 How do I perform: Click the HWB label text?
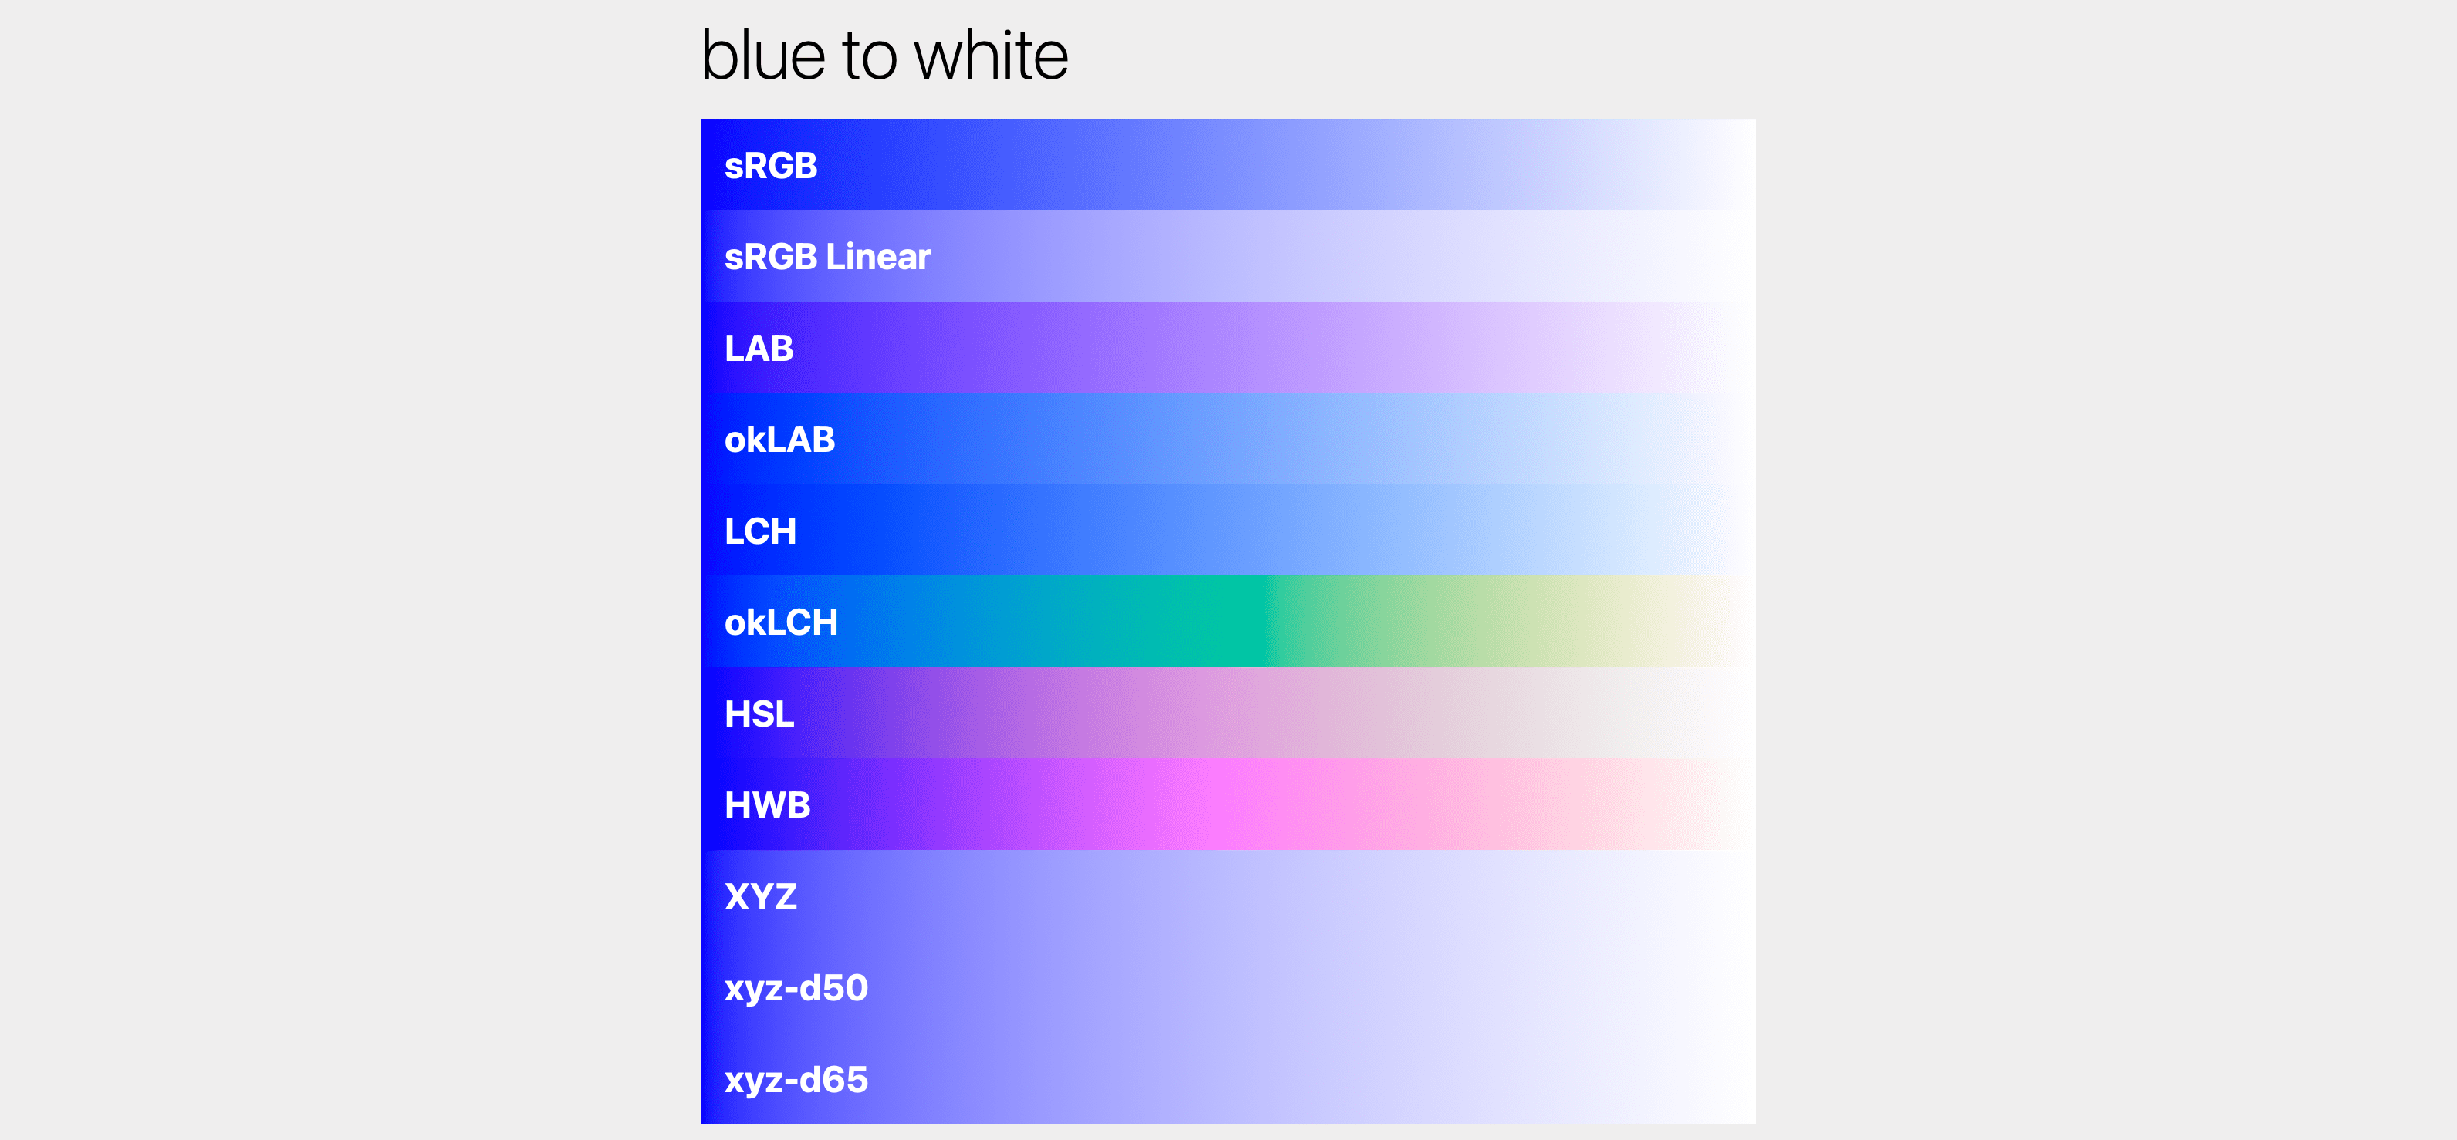click(x=768, y=805)
